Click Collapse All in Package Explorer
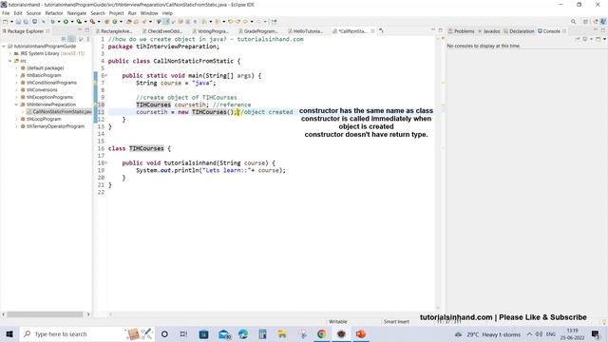Image resolution: width=608 pixels, height=342 pixels. (64, 39)
